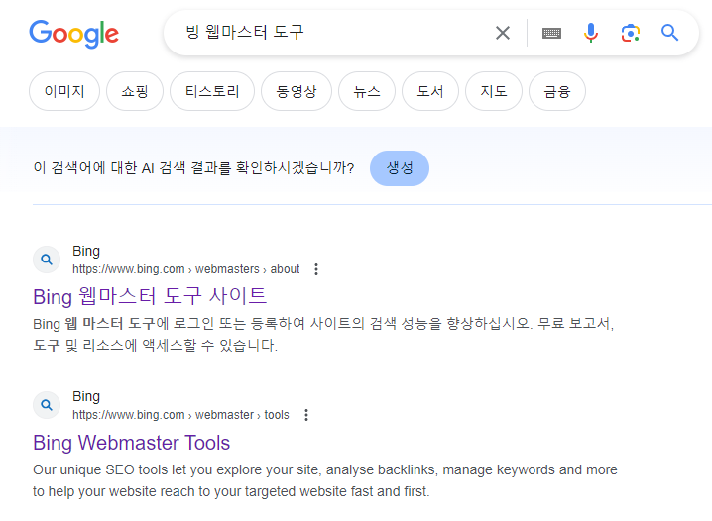Select the 티스토리 filter chip
Screen dimensions: 712x521
212,91
